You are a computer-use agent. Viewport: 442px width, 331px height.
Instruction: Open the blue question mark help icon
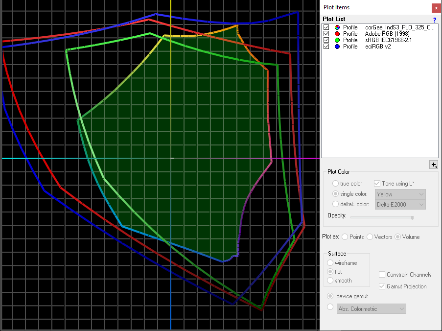[x=434, y=20]
